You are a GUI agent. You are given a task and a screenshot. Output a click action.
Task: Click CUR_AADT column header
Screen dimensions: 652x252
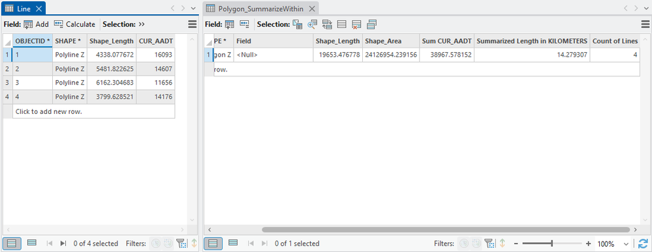(x=155, y=41)
